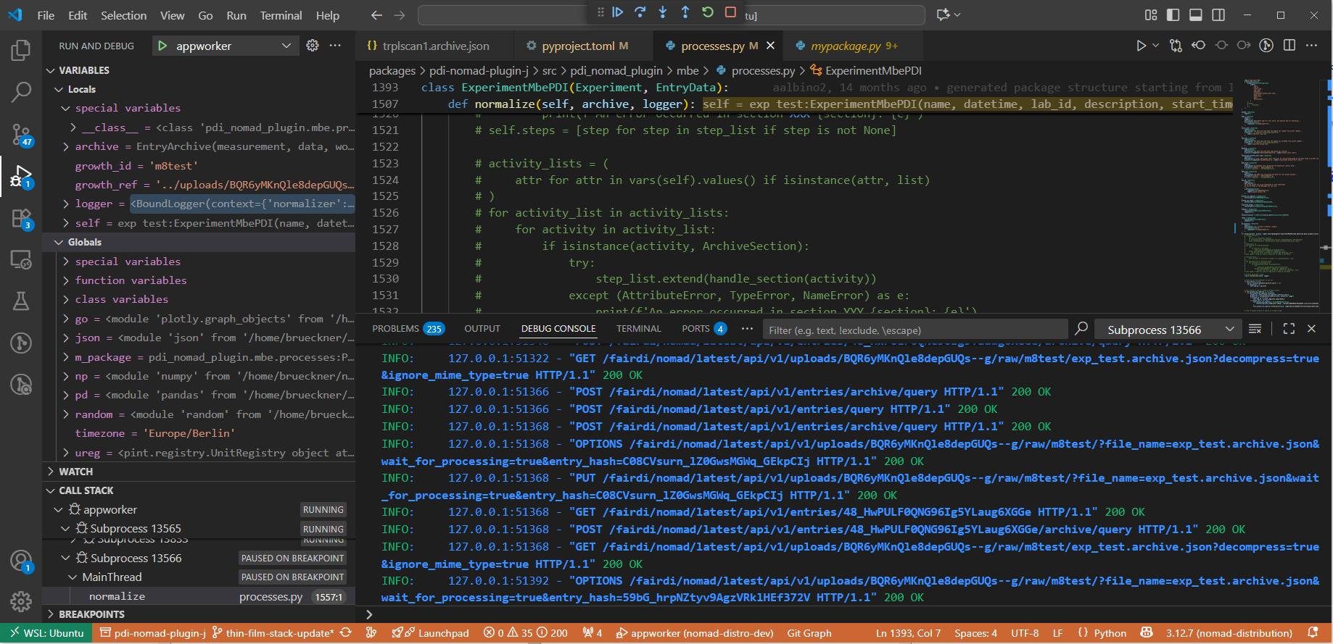Open launch.json with the gear icon

(x=313, y=46)
